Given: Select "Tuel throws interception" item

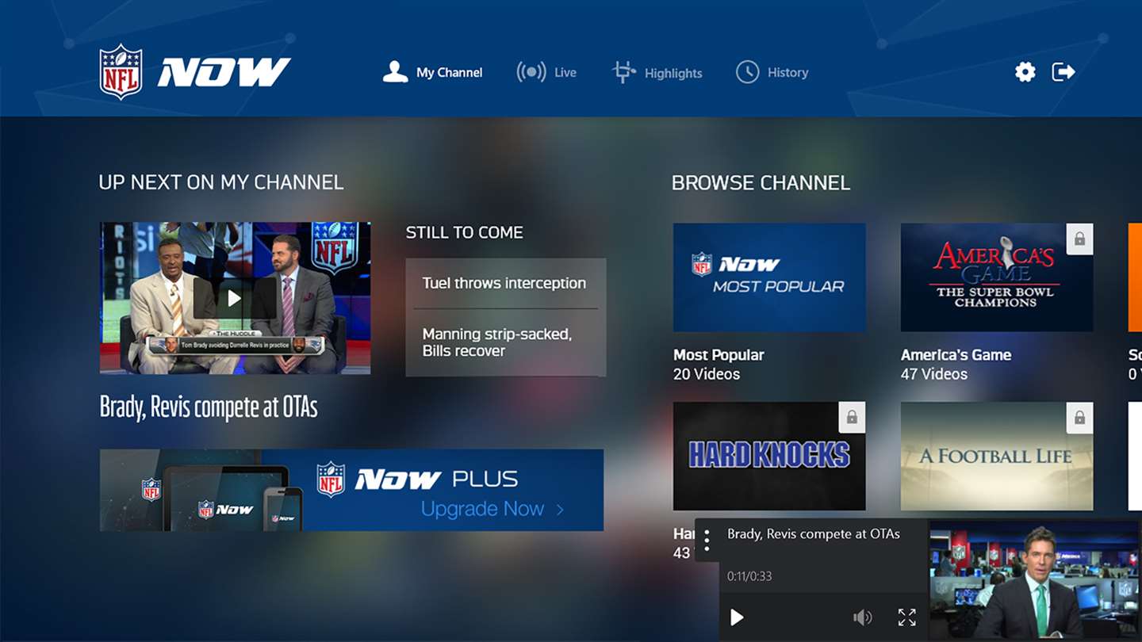Looking at the screenshot, I should tap(504, 283).
